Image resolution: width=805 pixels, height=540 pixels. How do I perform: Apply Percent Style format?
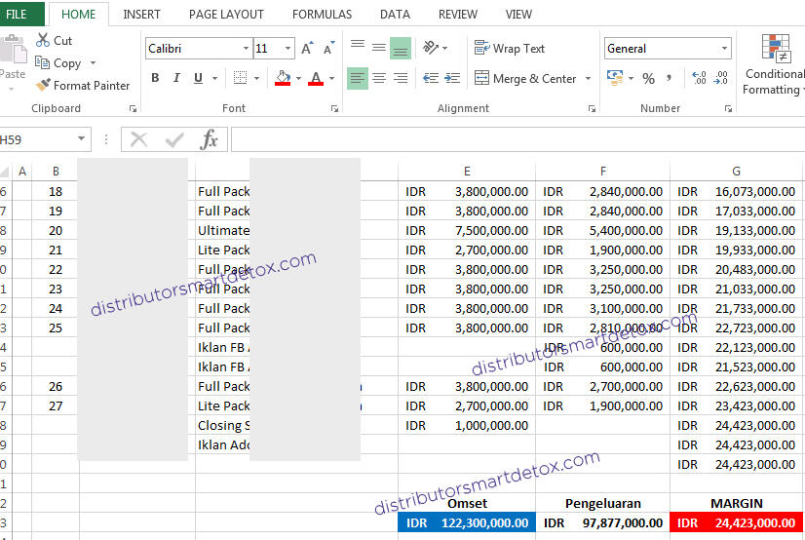648,79
